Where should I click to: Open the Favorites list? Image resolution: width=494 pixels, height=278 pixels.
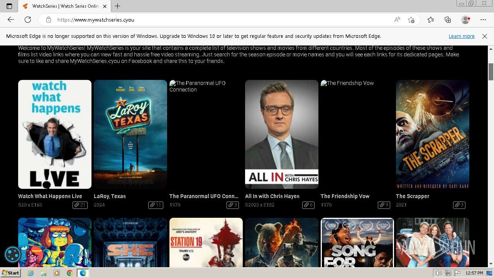point(431,20)
